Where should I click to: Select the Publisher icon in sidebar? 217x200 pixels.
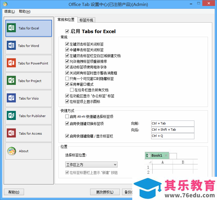[x=11, y=115]
